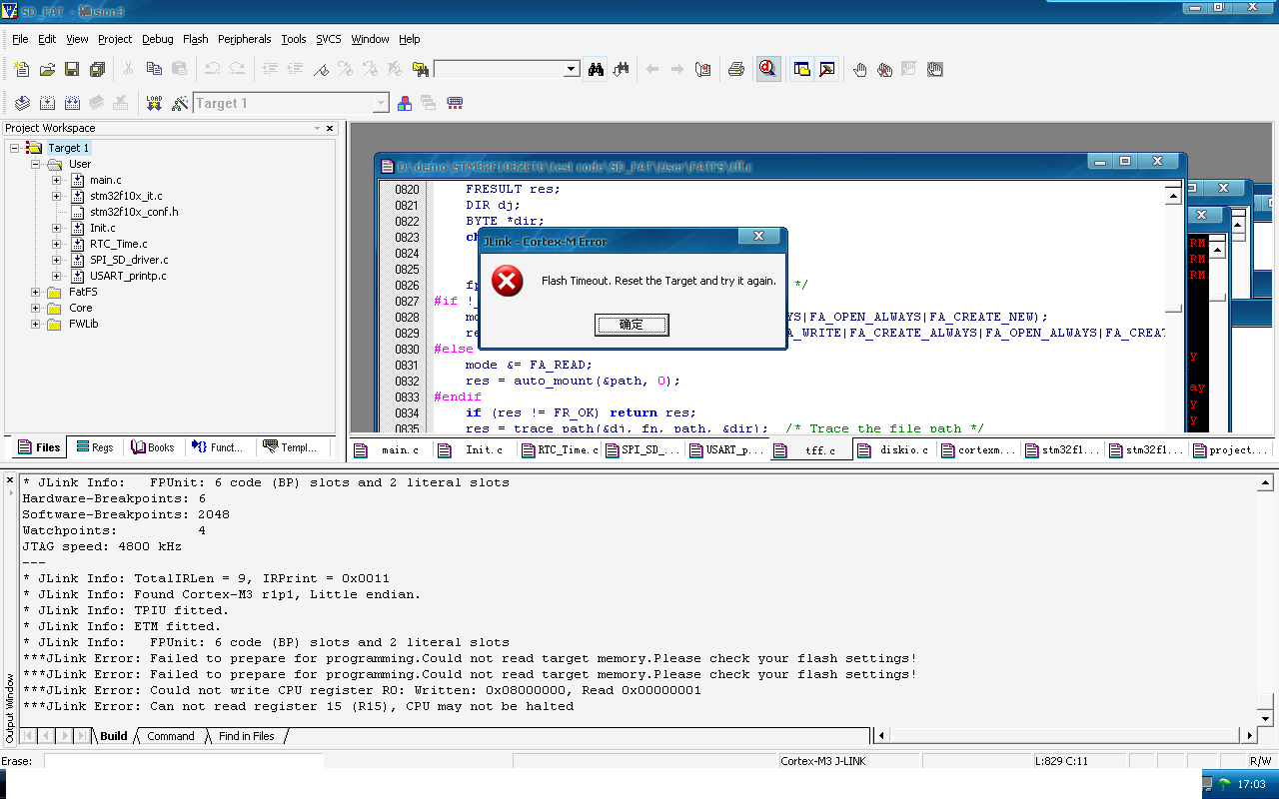Toggle the Project Window toolbar button
The height and width of the screenshot is (799, 1279).
pyautogui.click(x=801, y=69)
